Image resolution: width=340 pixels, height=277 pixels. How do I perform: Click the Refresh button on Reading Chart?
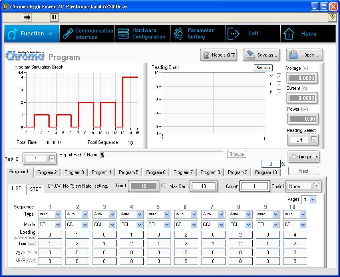point(263,68)
